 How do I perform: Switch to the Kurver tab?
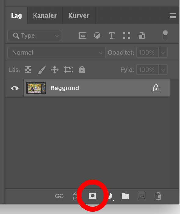(79, 16)
